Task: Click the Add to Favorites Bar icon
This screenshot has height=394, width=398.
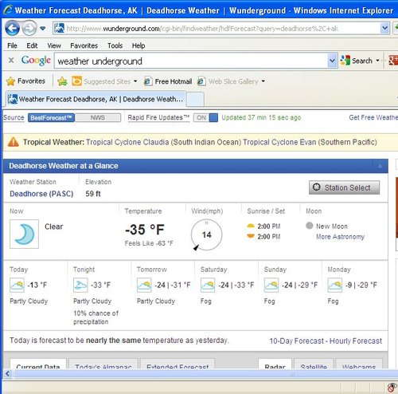Action: click(x=62, y=81)
